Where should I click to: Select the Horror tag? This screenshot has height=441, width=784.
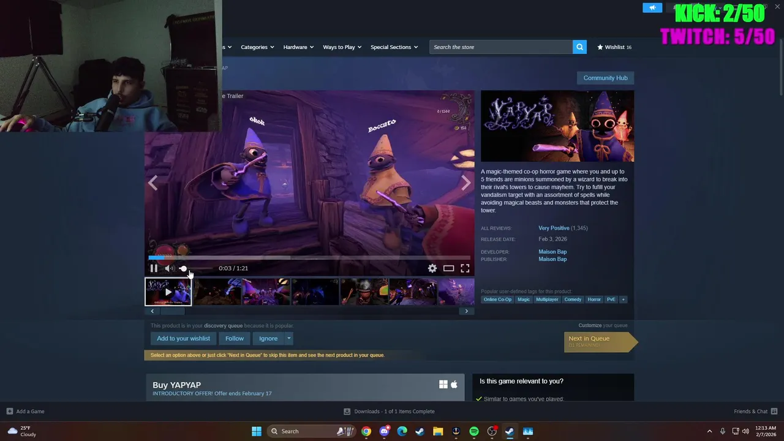(594, 300)
